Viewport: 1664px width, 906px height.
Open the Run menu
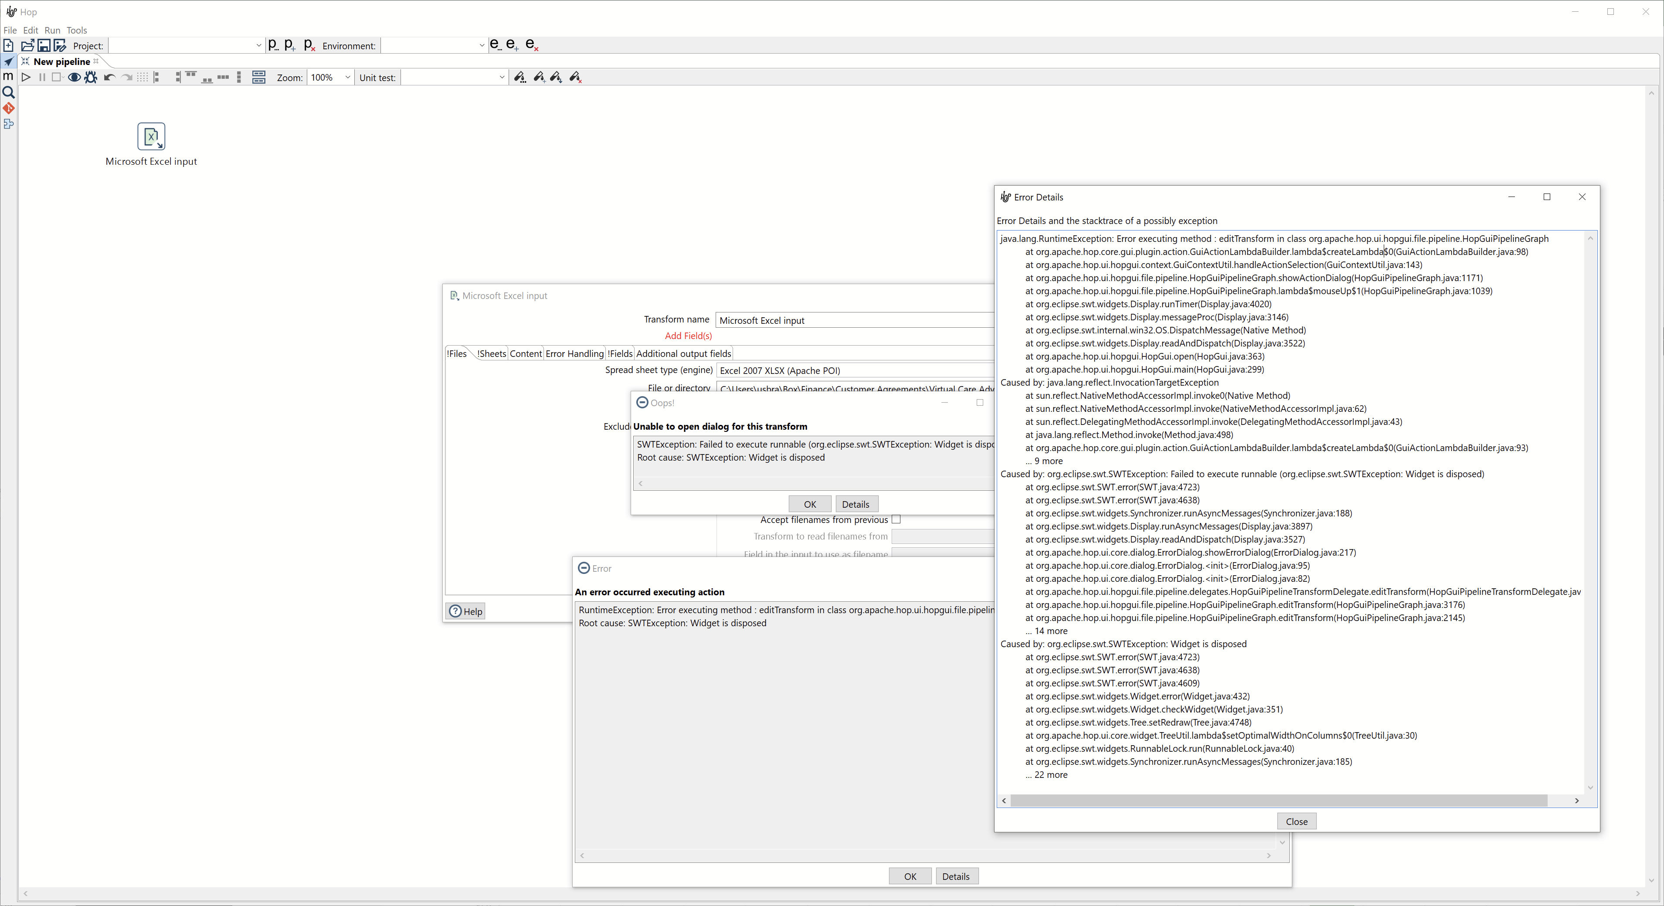(x=52, y=31)
